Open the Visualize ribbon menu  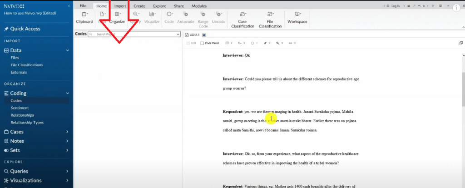point(152,18)
